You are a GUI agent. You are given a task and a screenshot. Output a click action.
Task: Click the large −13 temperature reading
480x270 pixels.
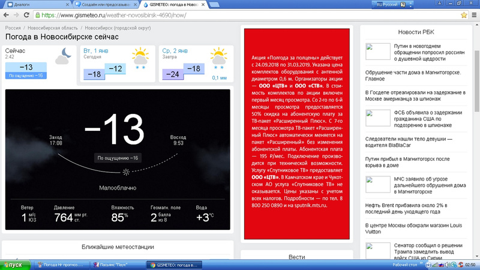click(114, 129)
